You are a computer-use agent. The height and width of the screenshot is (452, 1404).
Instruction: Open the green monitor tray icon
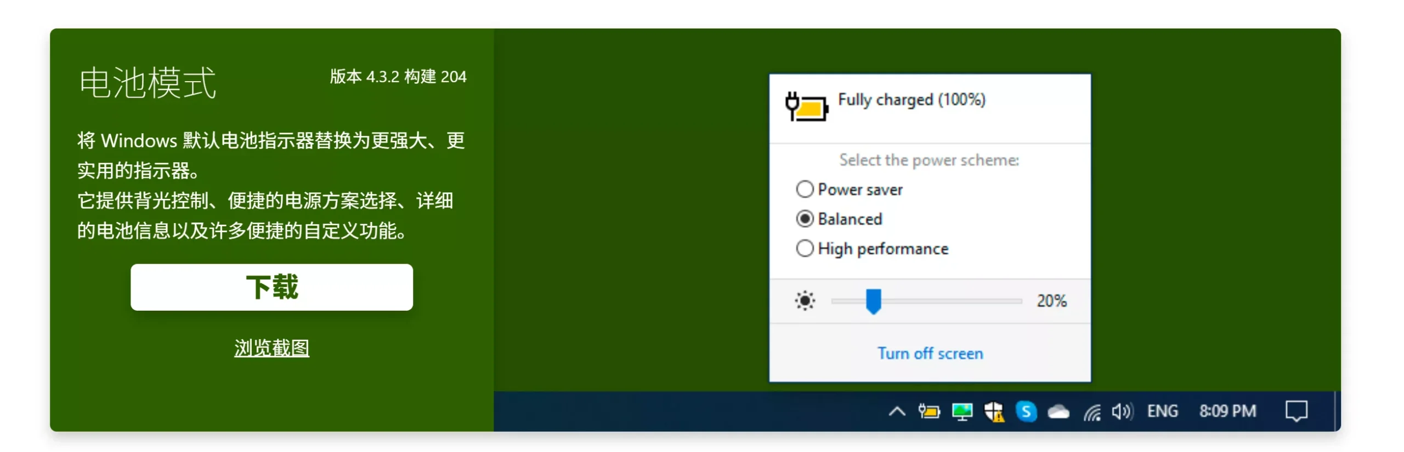[x=962, y=411]
